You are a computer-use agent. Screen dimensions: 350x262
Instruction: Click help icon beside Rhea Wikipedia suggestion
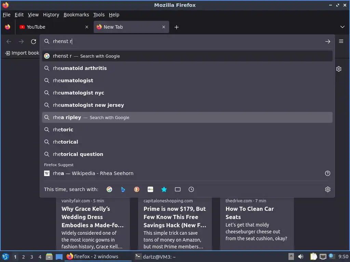click(x=327, y=173)
